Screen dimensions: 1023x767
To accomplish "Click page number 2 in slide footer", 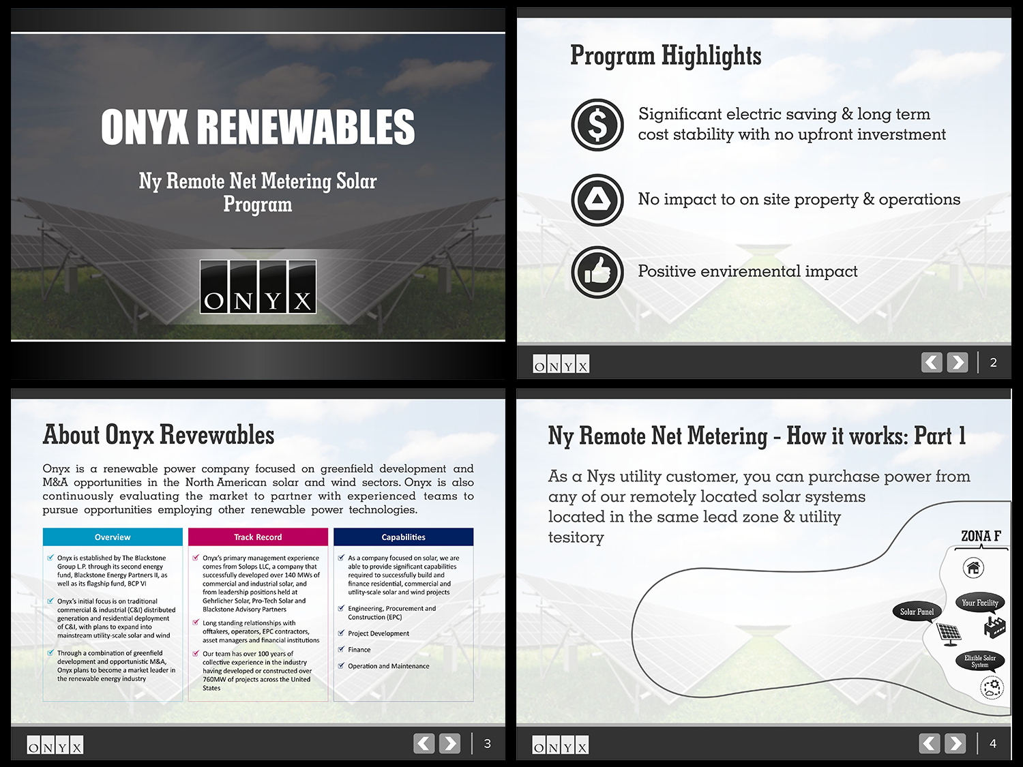I will click(993, 363).
